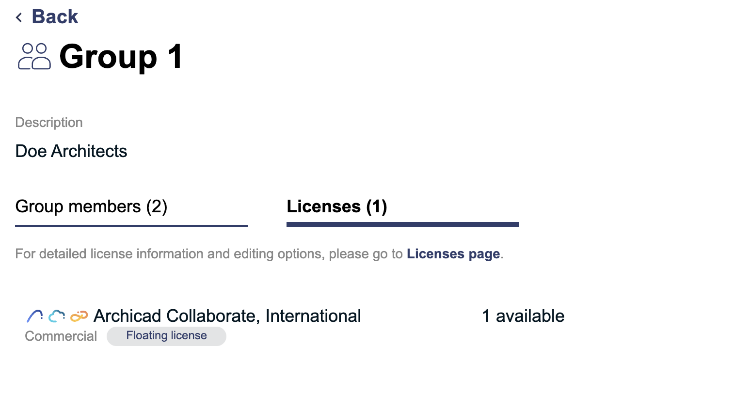Open the Licenses (1) tab
Viewport: 734px width, 411px height.
click(x=337, y=206)
